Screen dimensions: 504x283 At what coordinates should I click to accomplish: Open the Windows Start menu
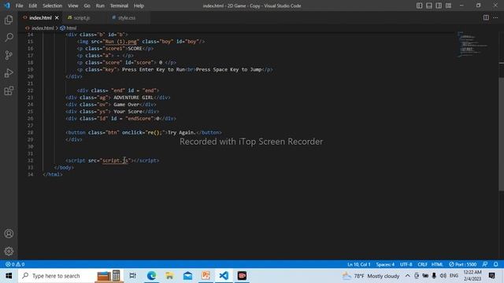(9, 276)
